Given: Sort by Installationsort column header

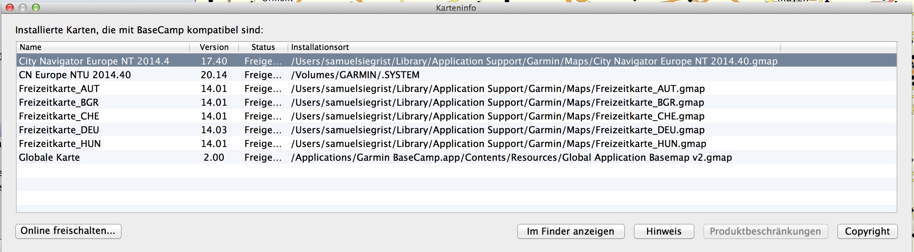Looking at the screenshot, I should coord(534,47).
